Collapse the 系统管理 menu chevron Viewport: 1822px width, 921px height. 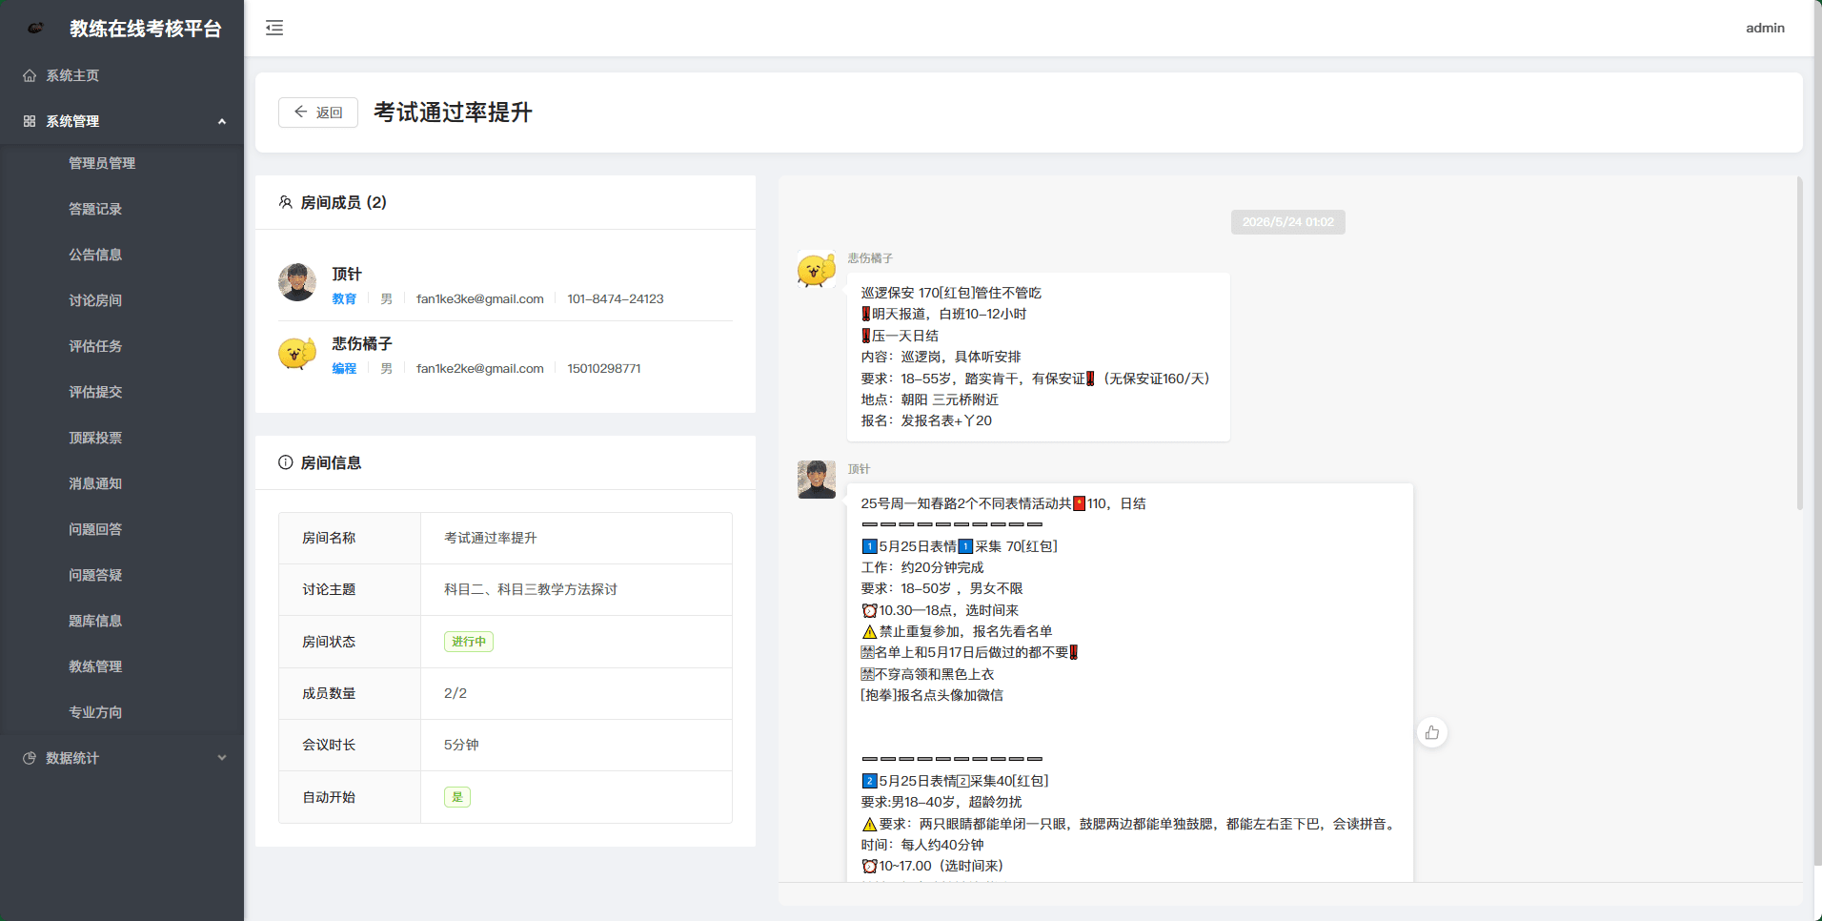point(222,121)
